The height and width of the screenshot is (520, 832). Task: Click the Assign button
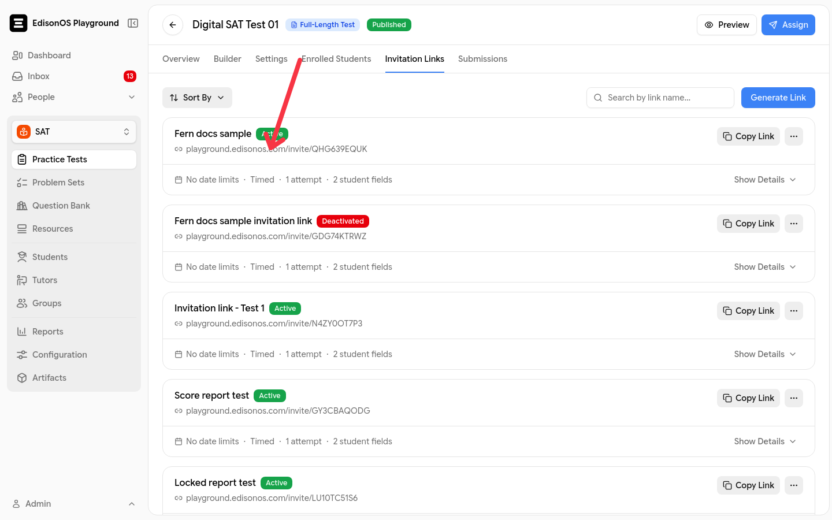pos(788,25)
